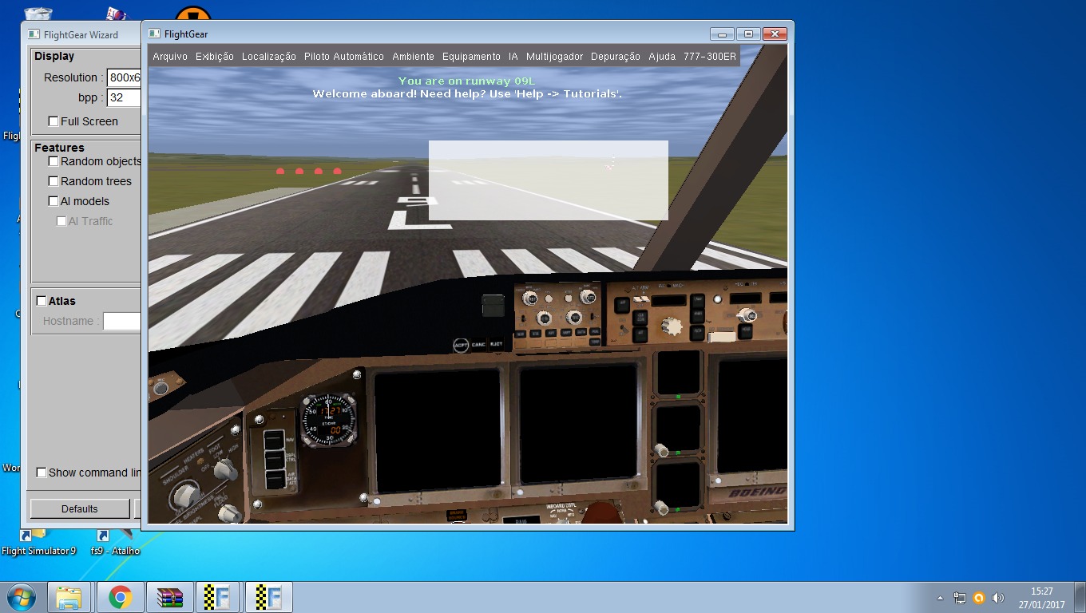The image size is (1086, 613).
Task: Click the ACPT button on the glareshield
Action: (461, 345)
